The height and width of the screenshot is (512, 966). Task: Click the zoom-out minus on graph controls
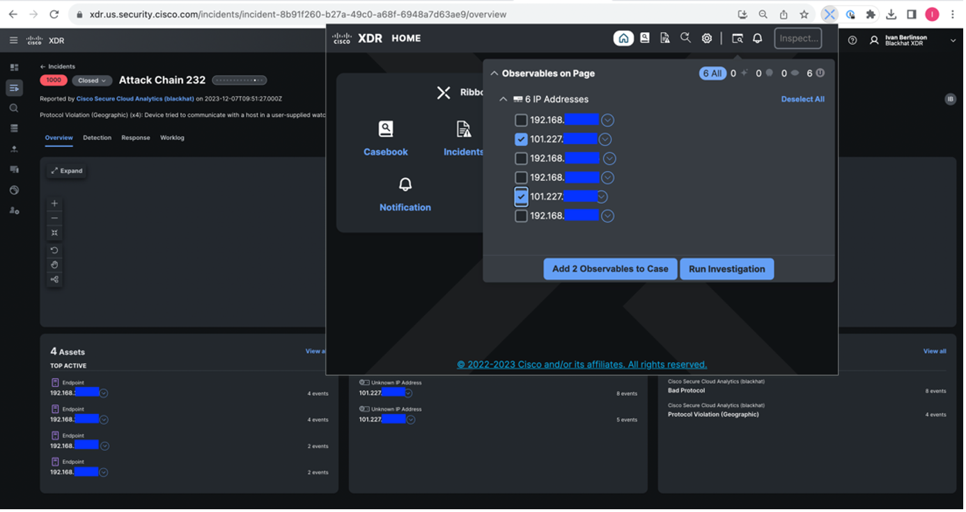click(55, 219)
